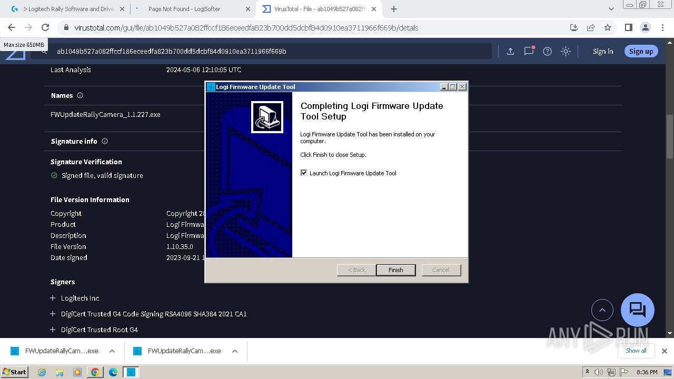674x379 pixels.
Task: Open second FWUpdateRallyCam.exe download item
Action: click(x=177, y=351)
